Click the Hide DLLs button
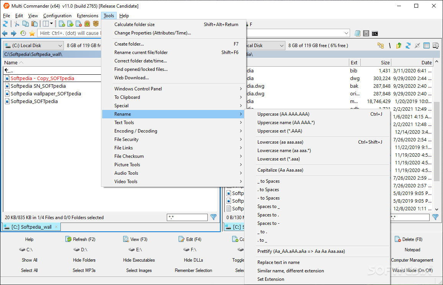The width and height of the screenshot is (443, 285). (x=194, y=260)
